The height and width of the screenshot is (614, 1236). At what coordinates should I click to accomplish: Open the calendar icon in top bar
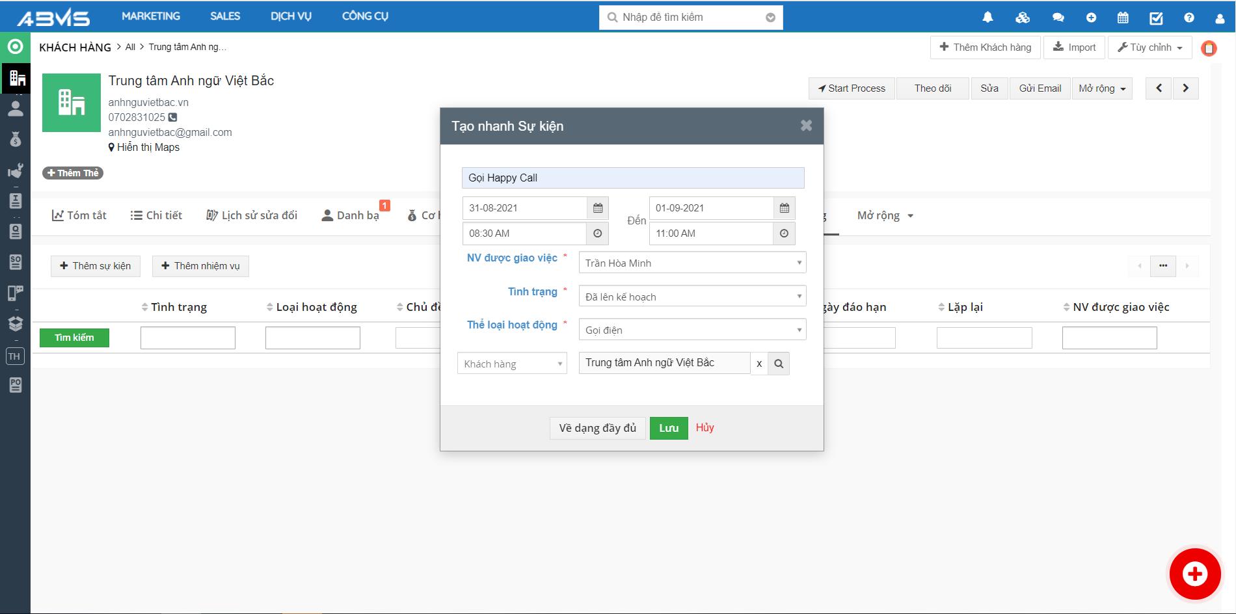pyautogui.click(x=1123, y=18)
